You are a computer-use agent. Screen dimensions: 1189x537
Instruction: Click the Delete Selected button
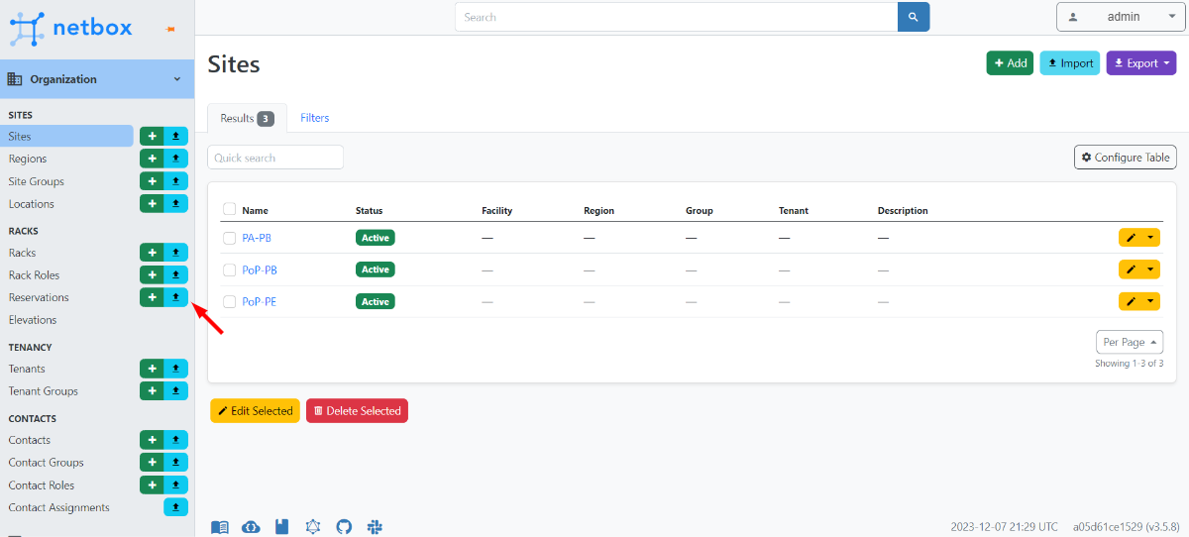click(x=357, y=411)
